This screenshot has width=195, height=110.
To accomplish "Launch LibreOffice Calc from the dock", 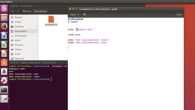I will (x=4, y=45).
